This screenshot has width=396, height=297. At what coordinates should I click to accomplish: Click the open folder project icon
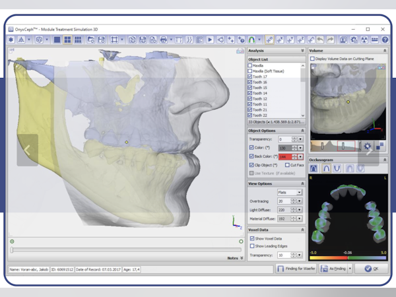90,40
